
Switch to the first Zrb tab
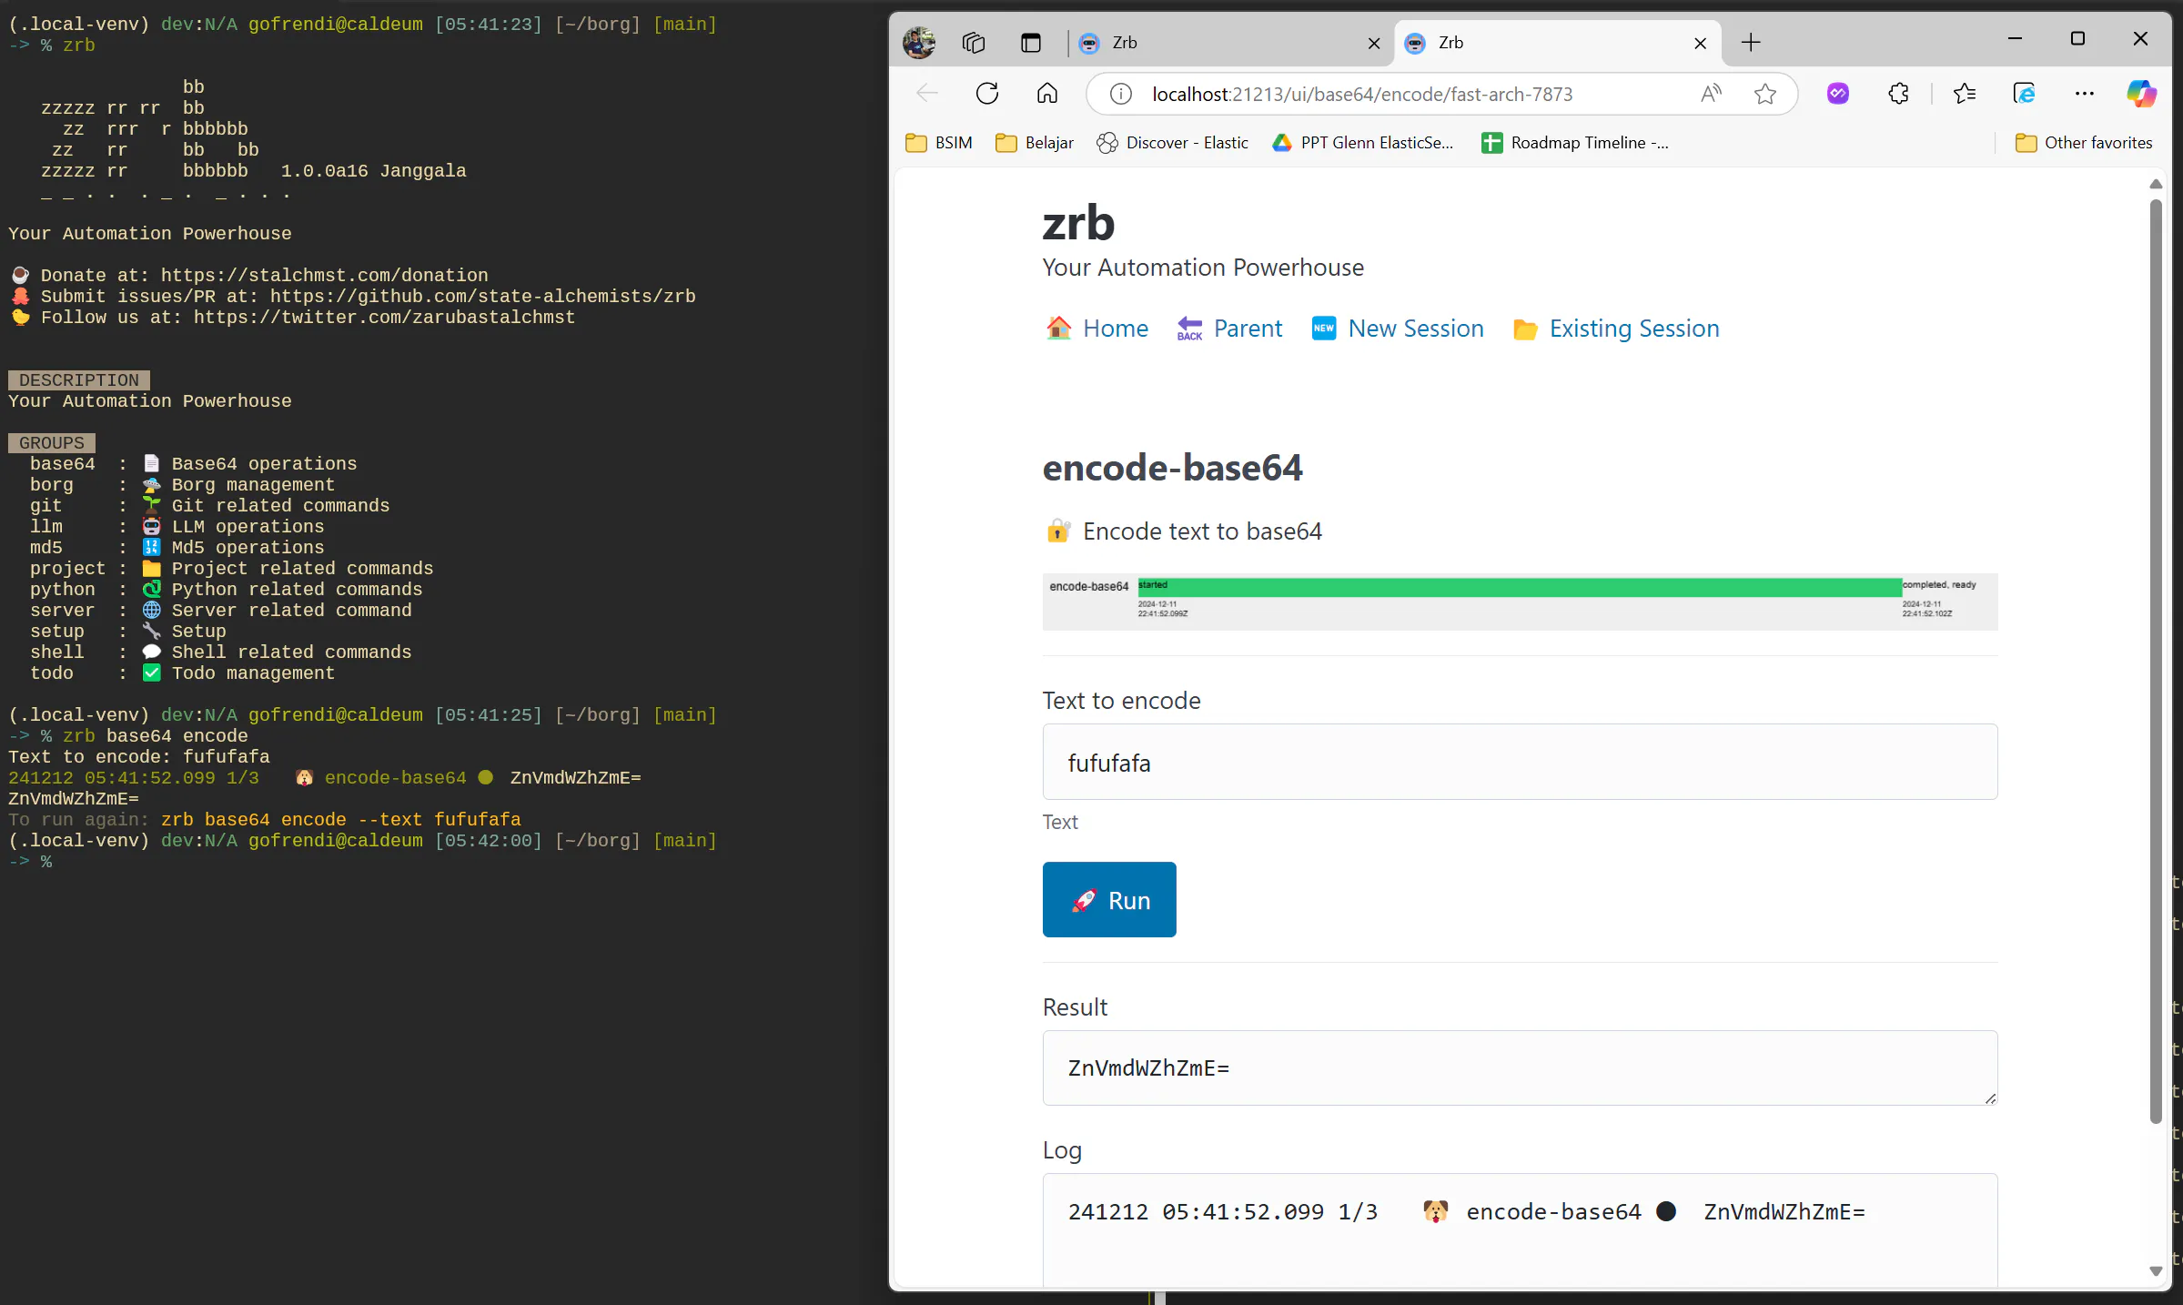[x=1230, y=43]
